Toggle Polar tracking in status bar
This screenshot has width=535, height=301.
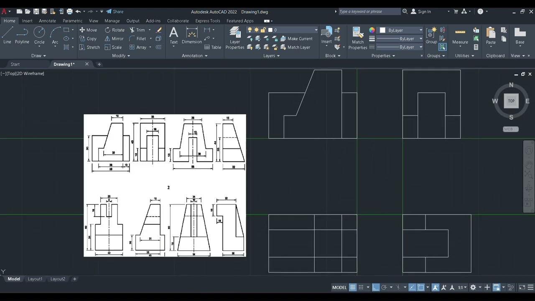click(384, 287)
